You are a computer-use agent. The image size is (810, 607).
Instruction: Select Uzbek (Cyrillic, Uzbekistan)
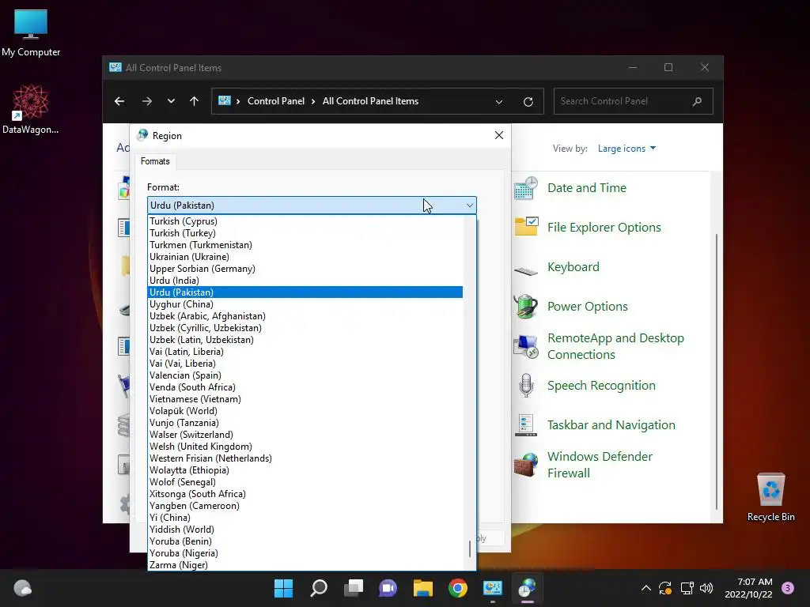(305, 328)
